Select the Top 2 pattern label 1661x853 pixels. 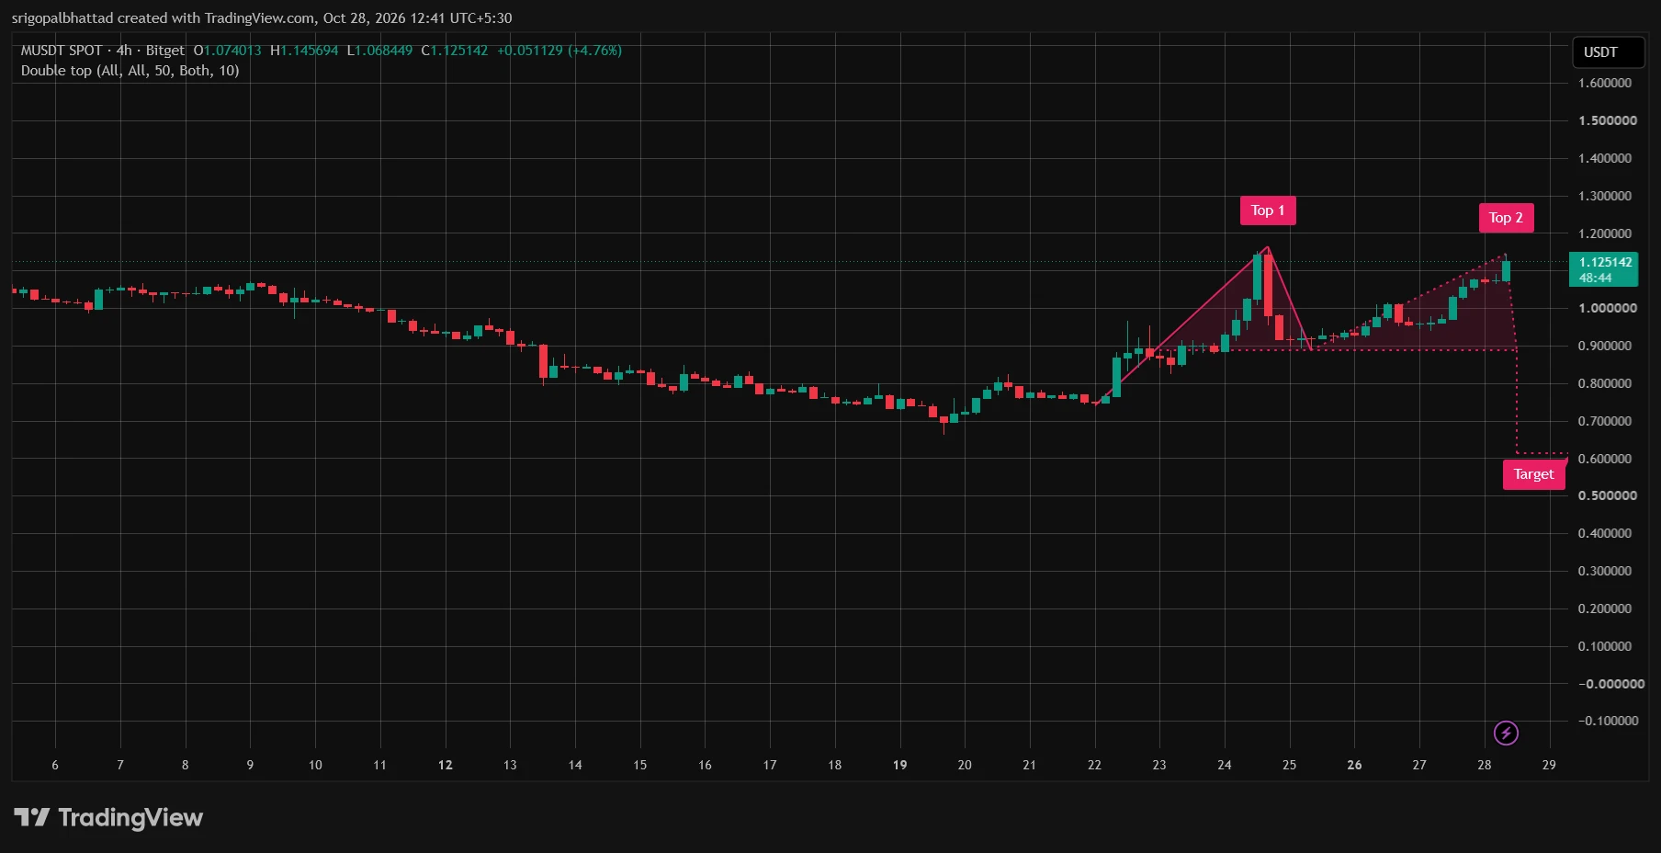point(1506,218)
